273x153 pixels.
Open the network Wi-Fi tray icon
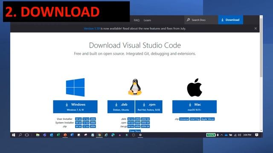pyautogui.click(x=235, y=135)
